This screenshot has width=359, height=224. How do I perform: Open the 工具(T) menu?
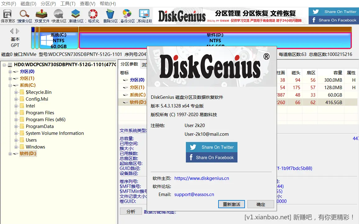click(68, 4)
